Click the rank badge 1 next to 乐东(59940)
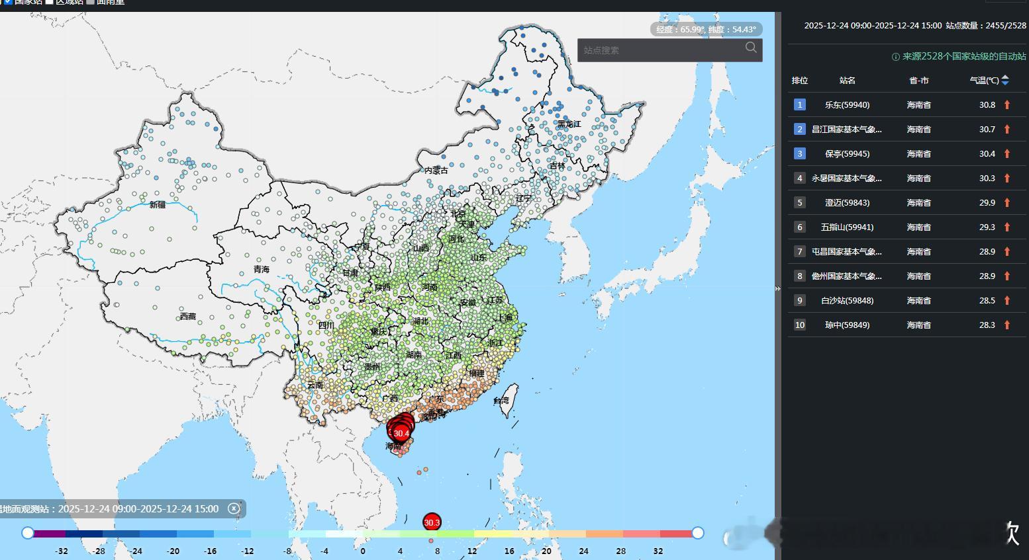1029x560 pixels. tap(800, 104)
